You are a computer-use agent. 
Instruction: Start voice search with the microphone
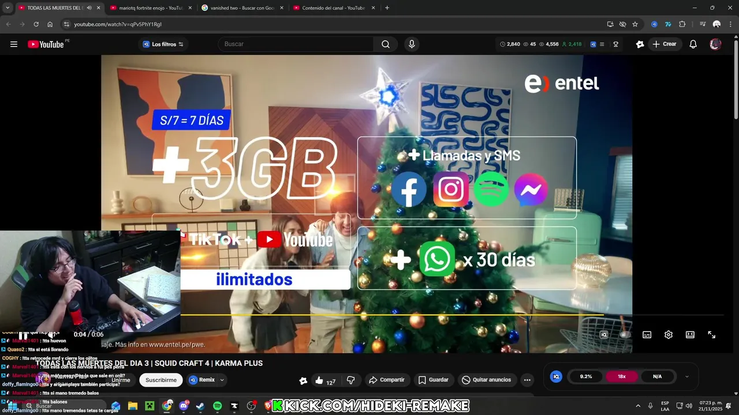tap(412, 44)
